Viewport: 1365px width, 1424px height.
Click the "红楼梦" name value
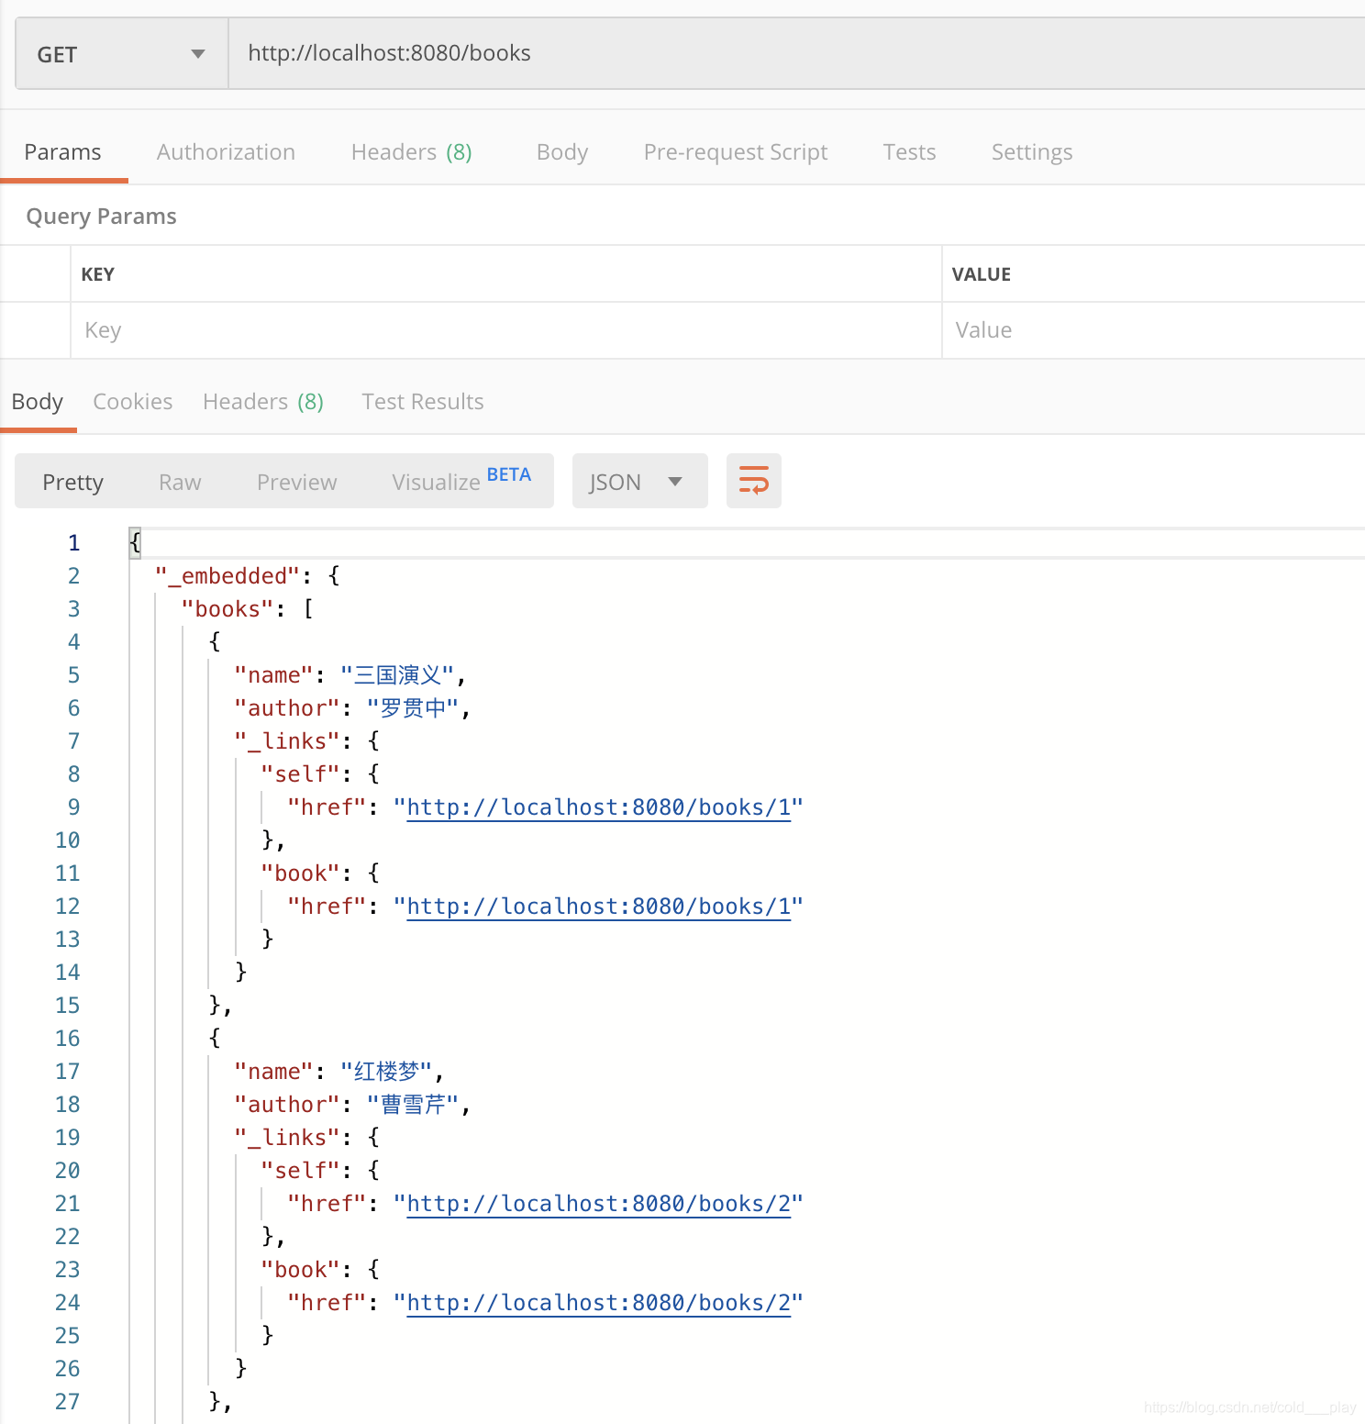click(386, 1072)
